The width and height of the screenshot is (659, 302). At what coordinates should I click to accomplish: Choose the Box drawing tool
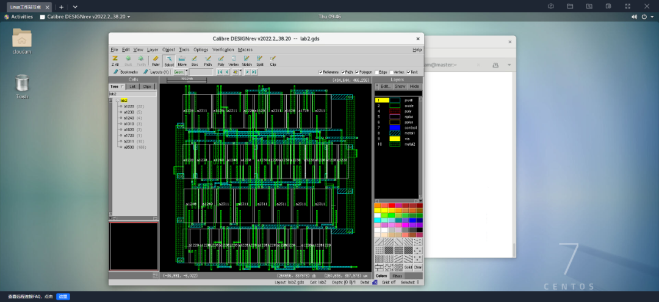(195, 60)
